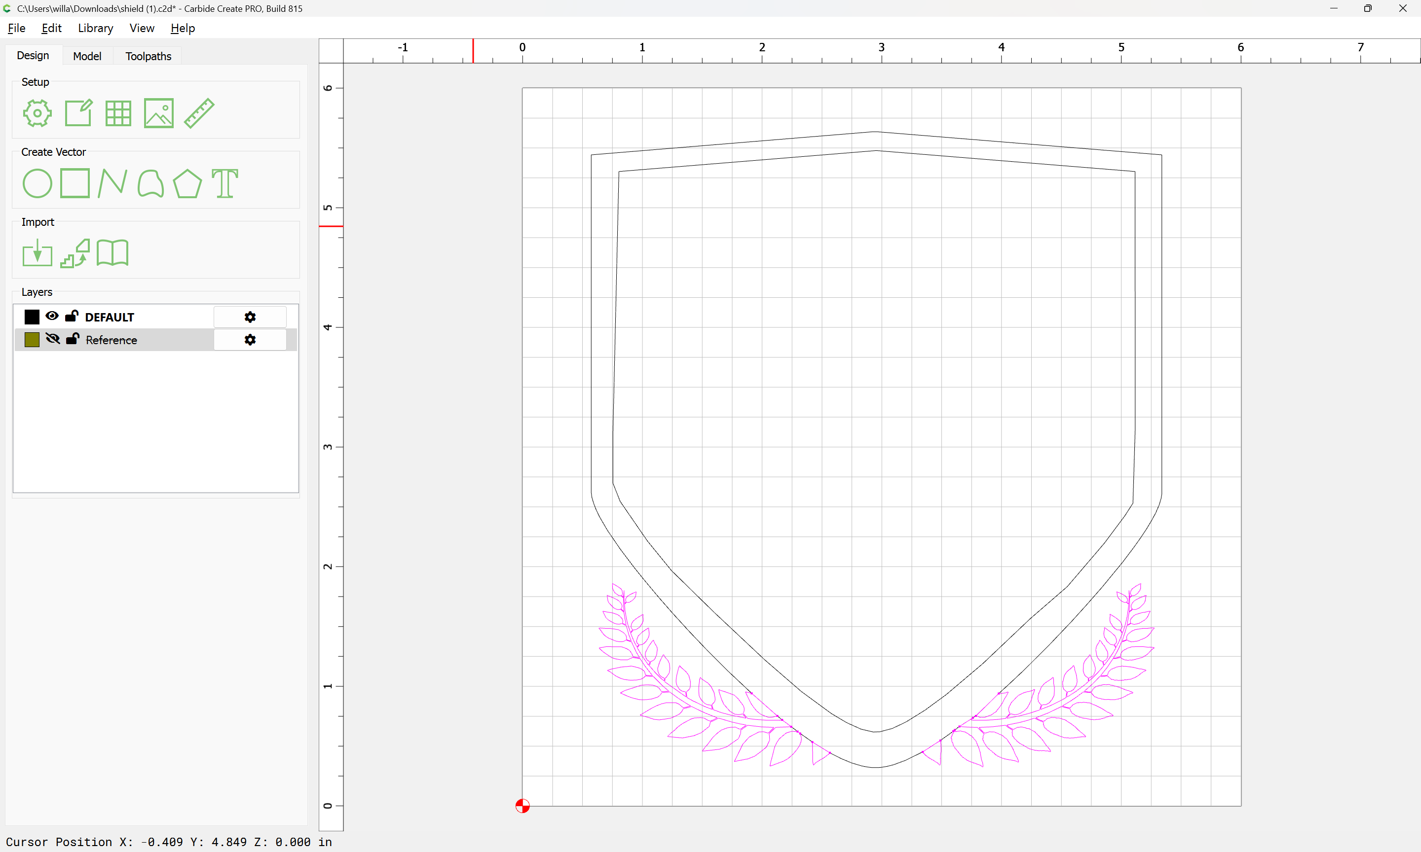The width and height of the screenshot is (1421, 852).
Task: Open DEFAULT layer settings gear
Action: point(250,317)
